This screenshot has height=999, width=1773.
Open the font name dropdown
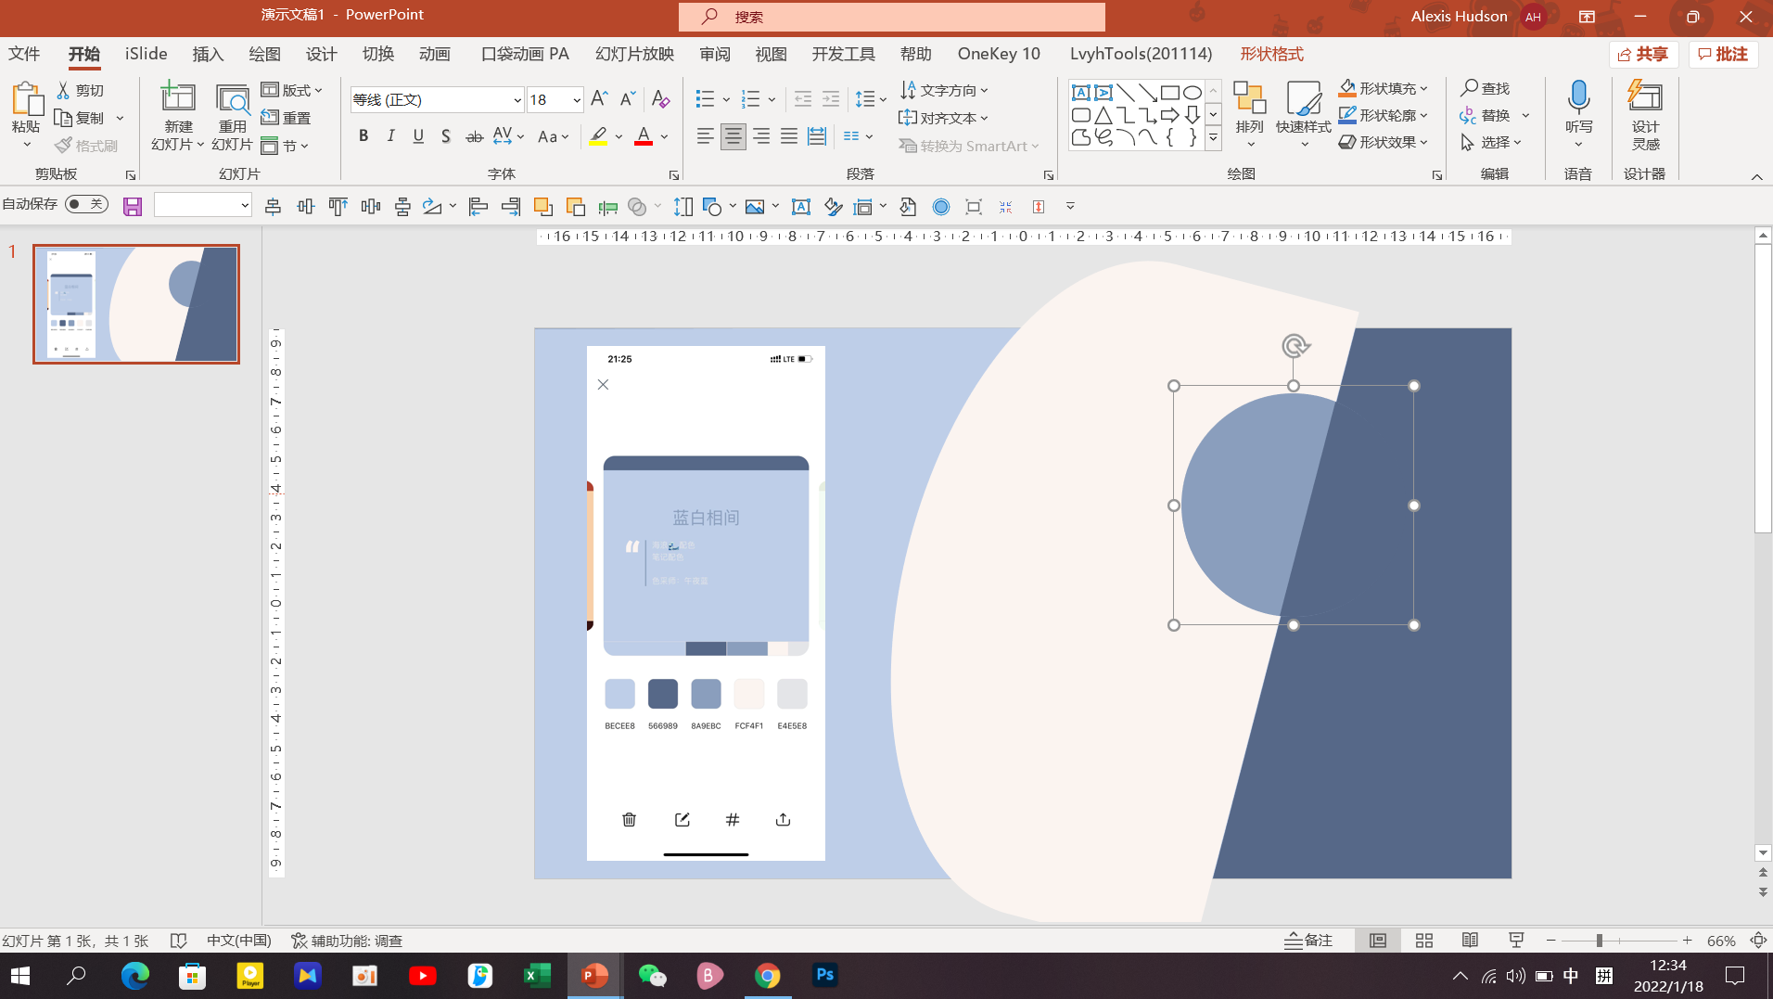point(517,100)
